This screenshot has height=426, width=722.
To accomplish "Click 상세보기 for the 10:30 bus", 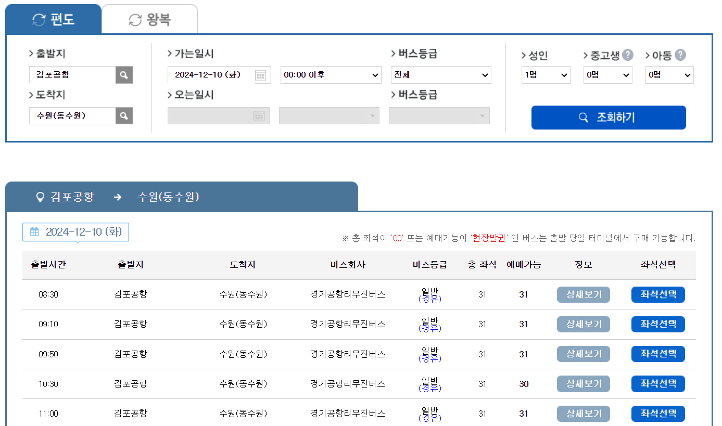I will click(x=584, y=384).
